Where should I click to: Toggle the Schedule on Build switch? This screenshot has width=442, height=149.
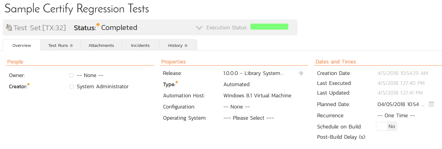387,126
